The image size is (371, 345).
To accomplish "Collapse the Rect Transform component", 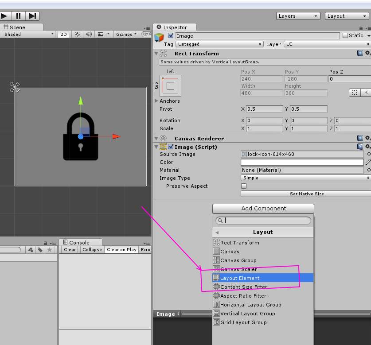I will pyautogui.click(x=156, y=54).
